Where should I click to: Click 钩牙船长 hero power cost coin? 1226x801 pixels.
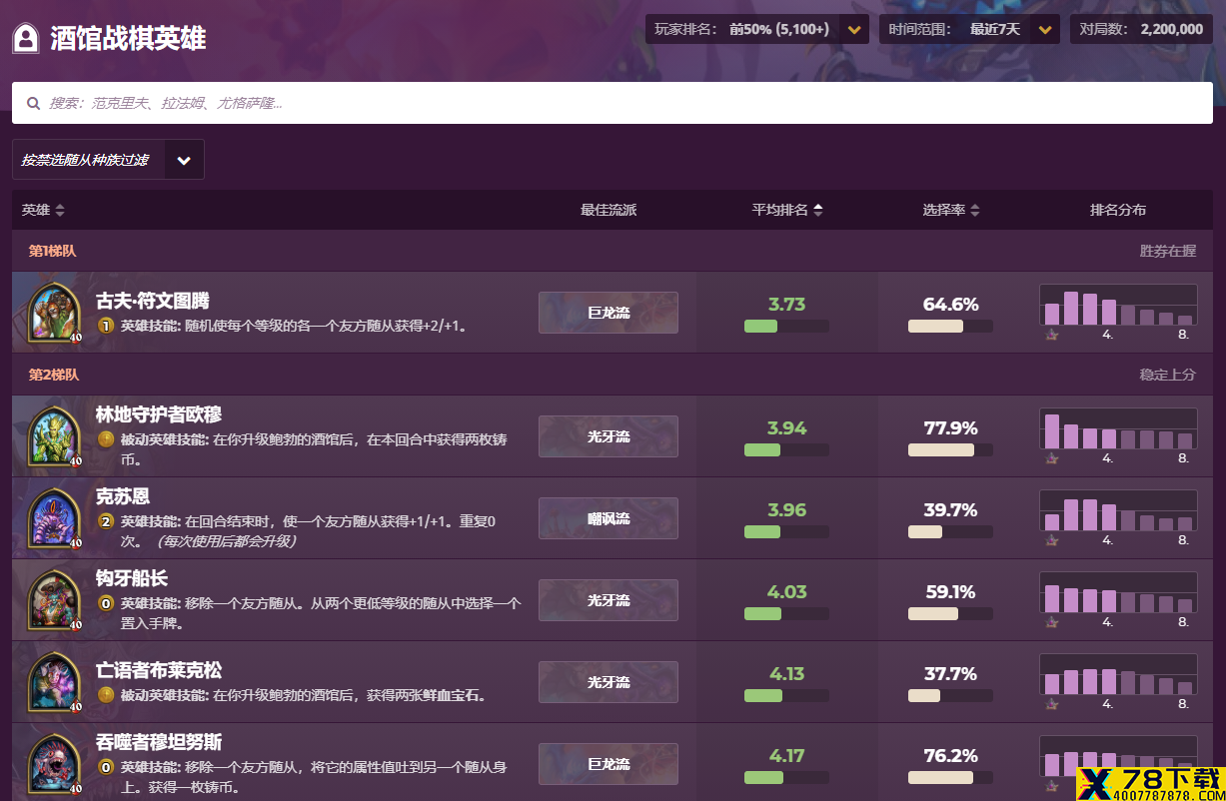[105, 603]
